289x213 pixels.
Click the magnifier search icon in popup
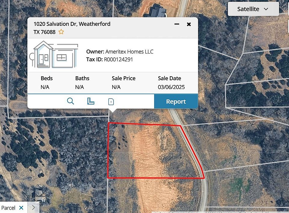[x=70, y=101]
